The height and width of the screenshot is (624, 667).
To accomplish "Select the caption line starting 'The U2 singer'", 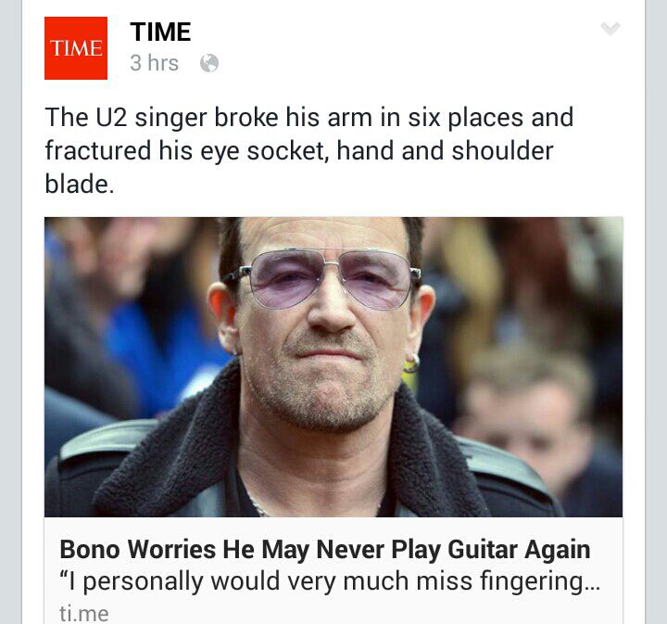I will pyautogui.click(x=309, y=118).
